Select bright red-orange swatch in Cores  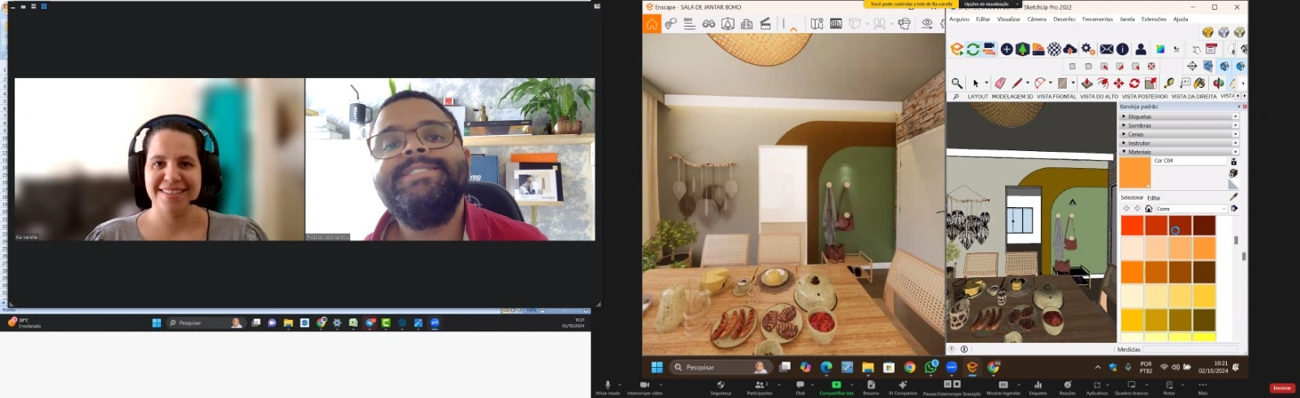(x=1132, y=226)
